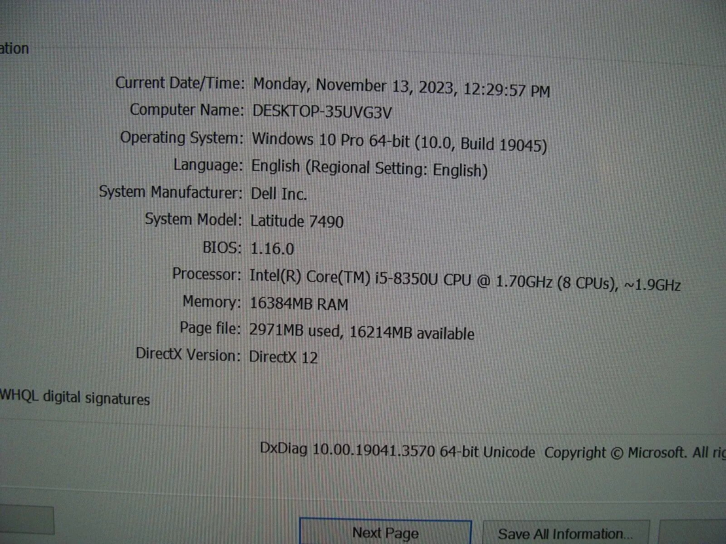This screenshot has width=726, height=544.
Task: Select manufacturer value 'Dell Inc.'
Action: click(279, 194)
